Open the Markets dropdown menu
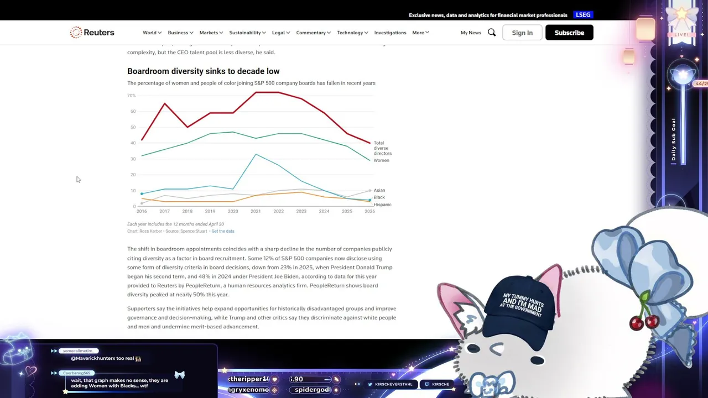The width and height of the screenshot is (708, 398). [211, 33]
